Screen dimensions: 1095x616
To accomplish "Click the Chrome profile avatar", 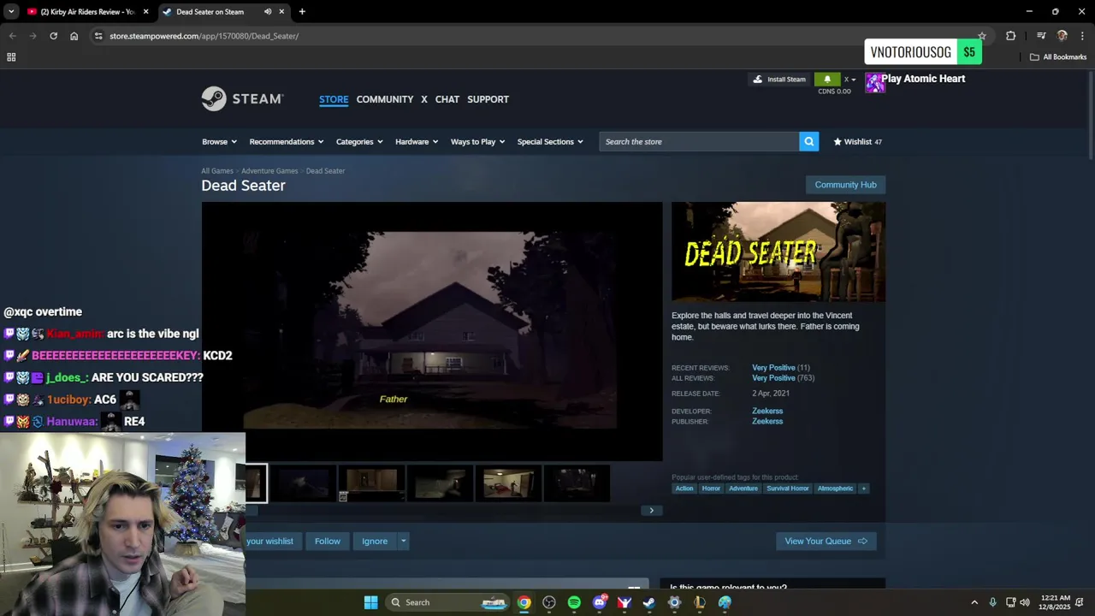I will (1062, 36).
